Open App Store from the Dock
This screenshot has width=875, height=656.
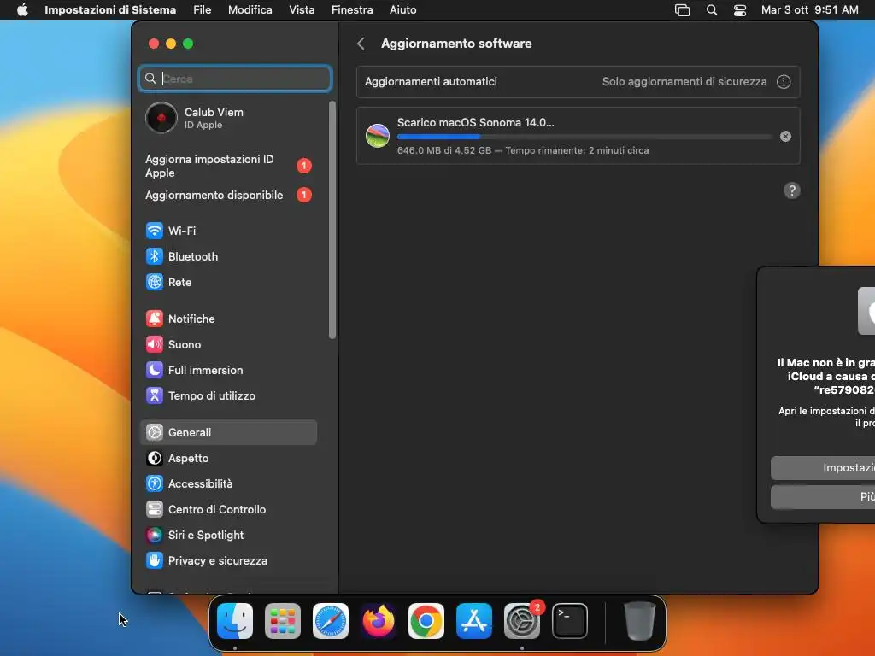tap(473, 620)
